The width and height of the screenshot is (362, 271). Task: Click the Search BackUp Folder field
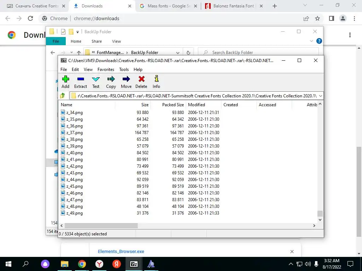tap(258, 53)
